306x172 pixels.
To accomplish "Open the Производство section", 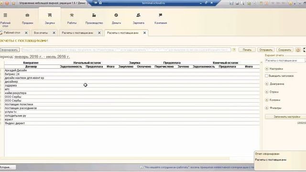I will point(94,19).
